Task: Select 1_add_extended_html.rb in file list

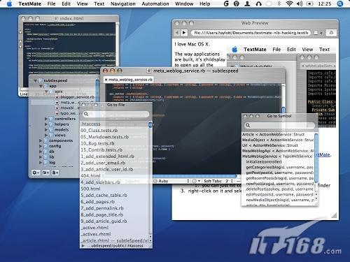Action: (x=114, y=157)
